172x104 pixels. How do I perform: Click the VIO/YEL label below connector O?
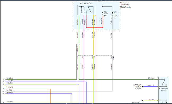(x=83, y=66)
